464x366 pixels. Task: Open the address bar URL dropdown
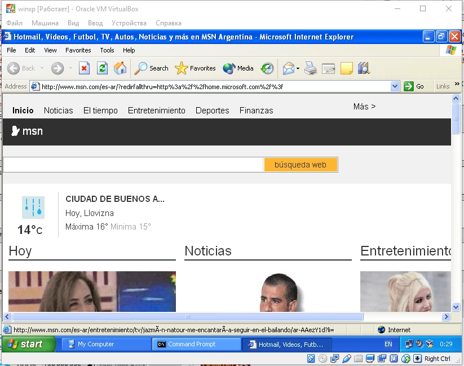click(x=395, y=86)
